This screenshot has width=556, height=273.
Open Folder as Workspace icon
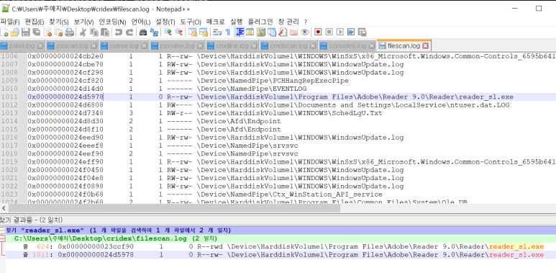click(x=293, y=32)
